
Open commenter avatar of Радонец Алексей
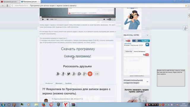pyautogui.click(x=46, y=100)
